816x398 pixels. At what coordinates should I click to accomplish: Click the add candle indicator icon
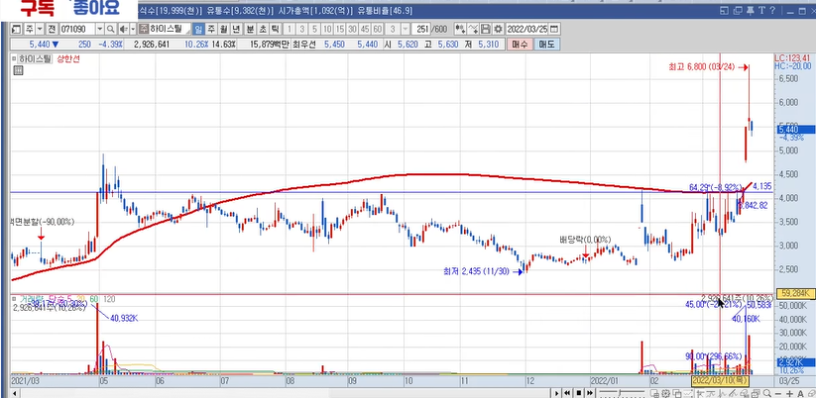click(460, 29)
